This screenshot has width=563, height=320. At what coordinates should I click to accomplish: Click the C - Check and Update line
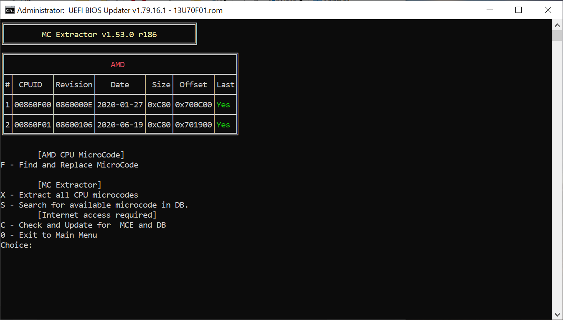coord(83,225)
